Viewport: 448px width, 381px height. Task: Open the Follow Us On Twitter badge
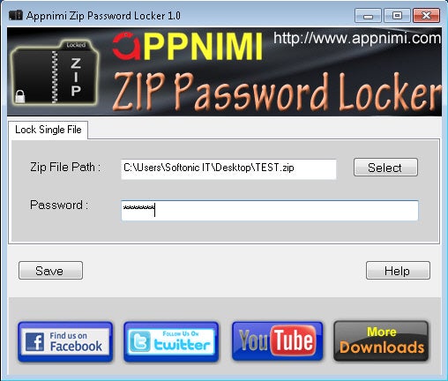pos(171,341)
